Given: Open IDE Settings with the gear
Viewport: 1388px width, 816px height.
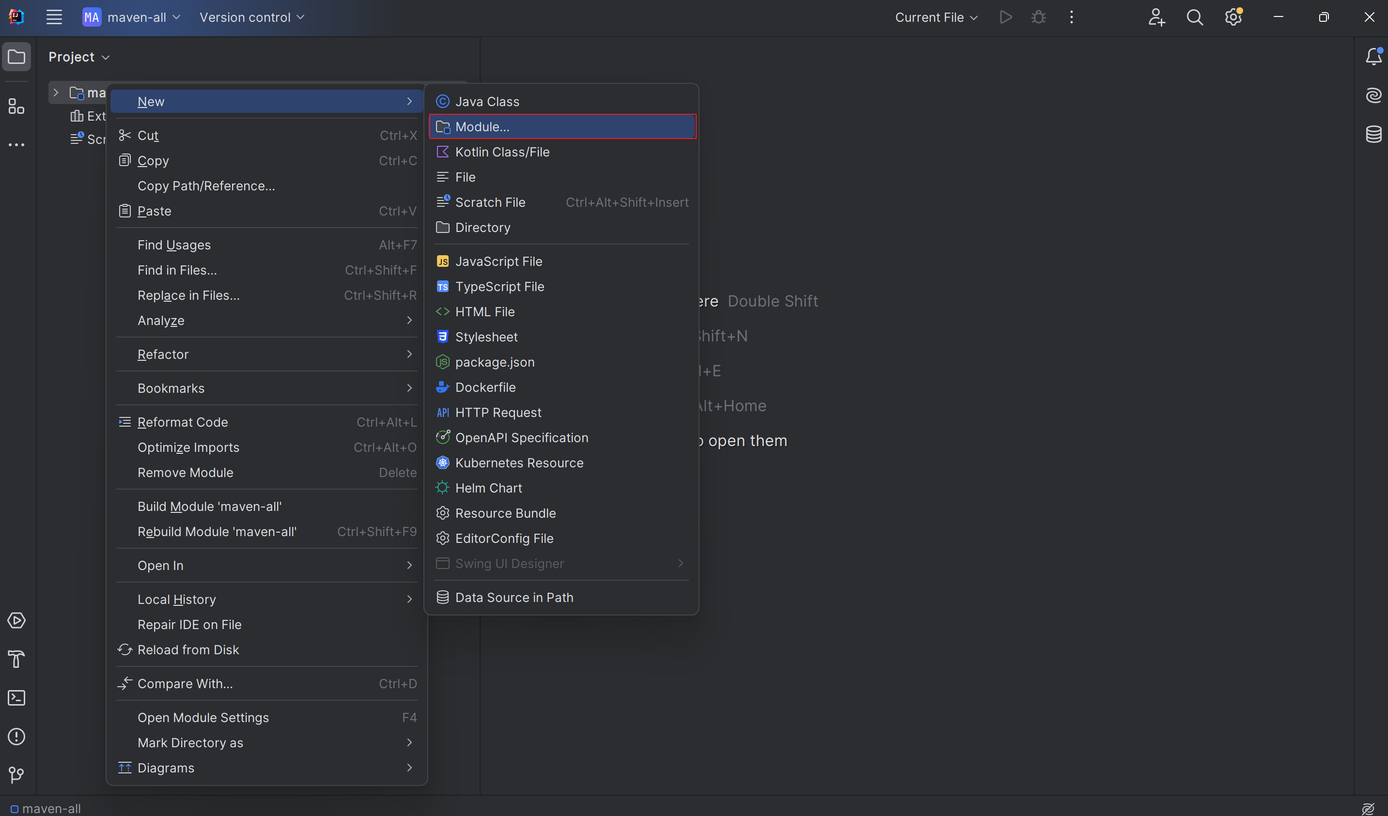Looking at the screenshot, I should [1232, 17].
